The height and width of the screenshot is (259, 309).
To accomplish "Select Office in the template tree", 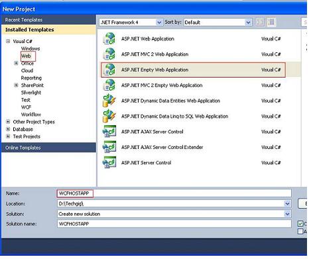I will click(27, 63).
